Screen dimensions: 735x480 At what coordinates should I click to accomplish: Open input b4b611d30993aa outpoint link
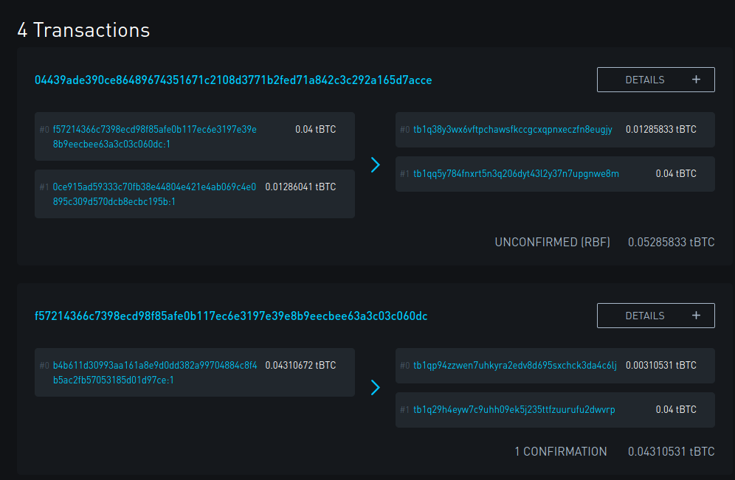(x=155, y=373)
